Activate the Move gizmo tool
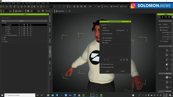Viewport: 173px width, 97px height. tap(55, 6)
